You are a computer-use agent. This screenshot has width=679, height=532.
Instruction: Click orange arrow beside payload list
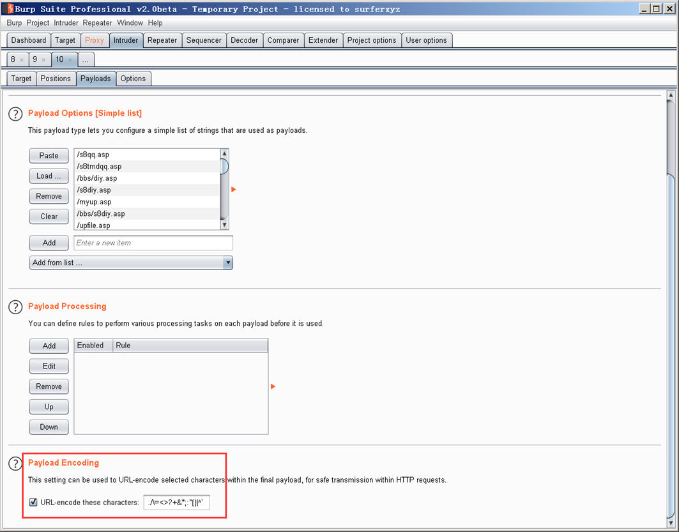tap(233, 190)
